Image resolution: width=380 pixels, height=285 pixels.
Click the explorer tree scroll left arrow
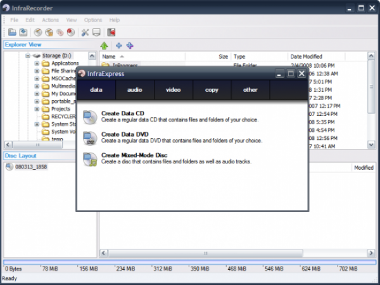click(8, 144)
